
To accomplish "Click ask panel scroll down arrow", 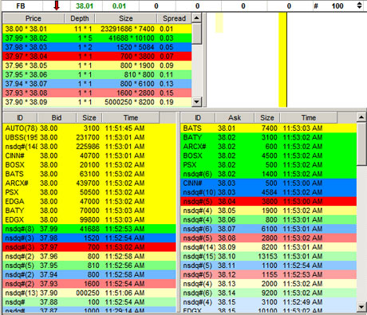I will (361, 307).
